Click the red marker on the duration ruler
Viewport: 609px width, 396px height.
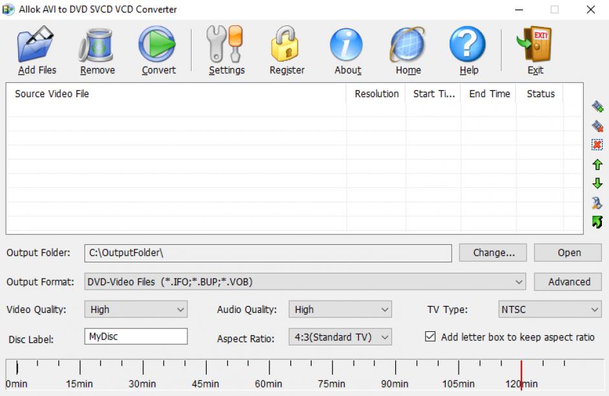tap(522, 375)
